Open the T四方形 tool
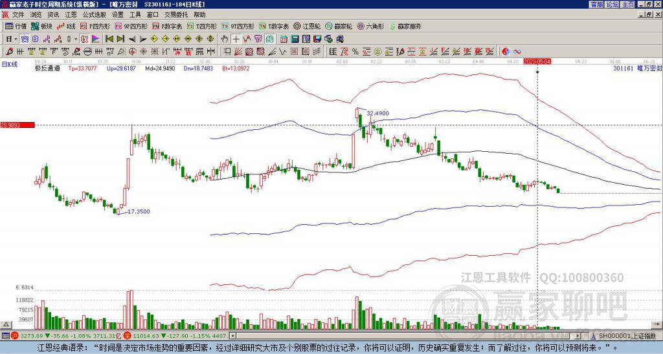 (202, 26)
